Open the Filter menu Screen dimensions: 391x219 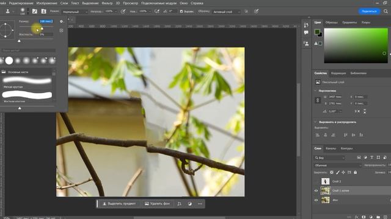point(107,3)
